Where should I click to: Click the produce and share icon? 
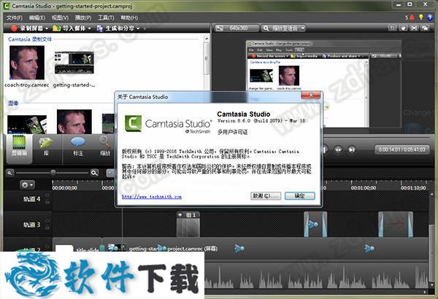(x=100, y=28)
